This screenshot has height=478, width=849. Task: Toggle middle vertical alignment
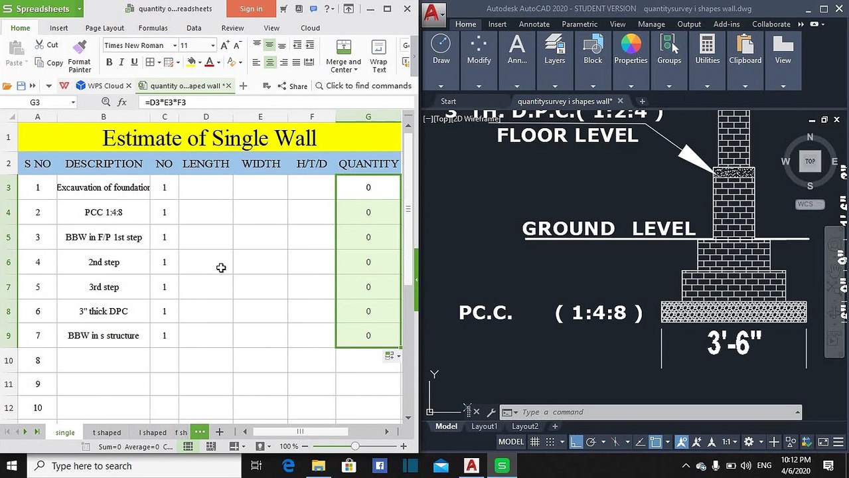click(x=270, y=45)
